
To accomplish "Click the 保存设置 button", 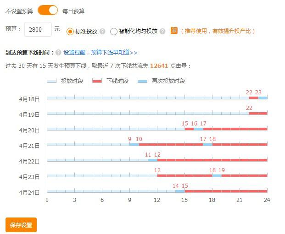I will click(x=21, y=225).
